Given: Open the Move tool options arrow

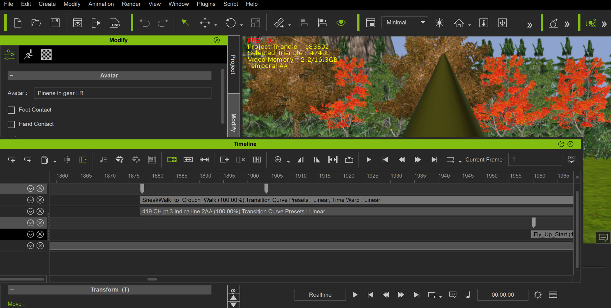Looking at the screenshot, I should 216,25.
